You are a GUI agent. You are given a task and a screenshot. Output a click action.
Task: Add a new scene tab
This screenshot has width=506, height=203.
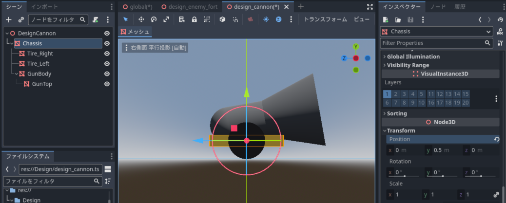click(300, 6)
